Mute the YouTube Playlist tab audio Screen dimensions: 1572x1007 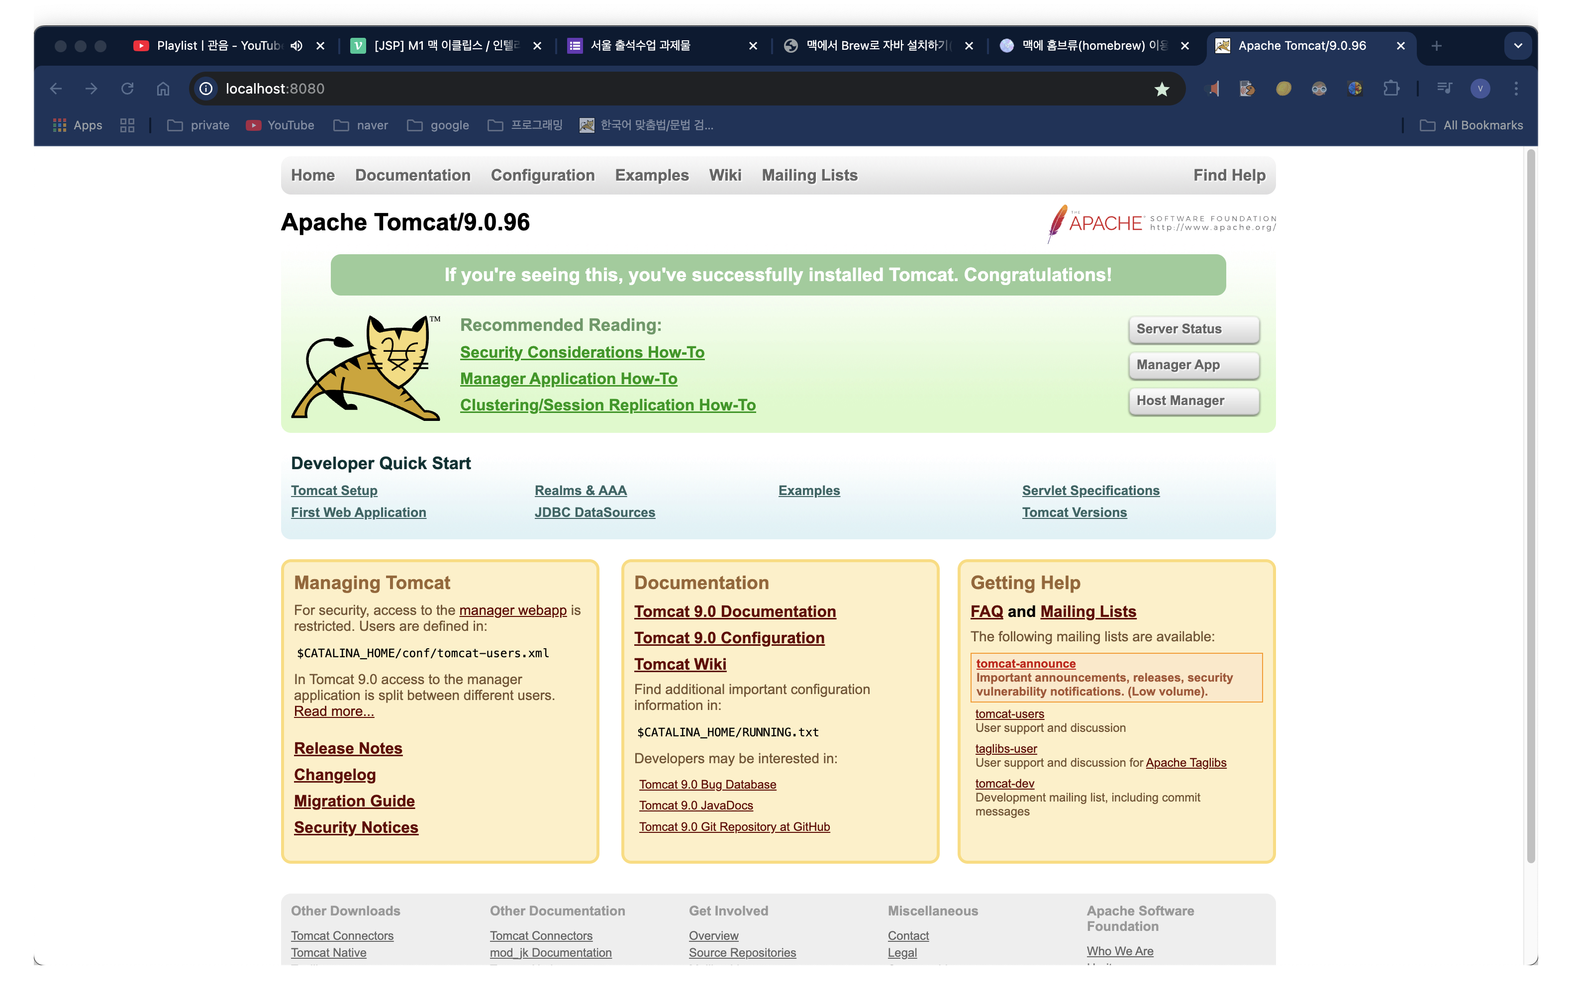(296, 46)
